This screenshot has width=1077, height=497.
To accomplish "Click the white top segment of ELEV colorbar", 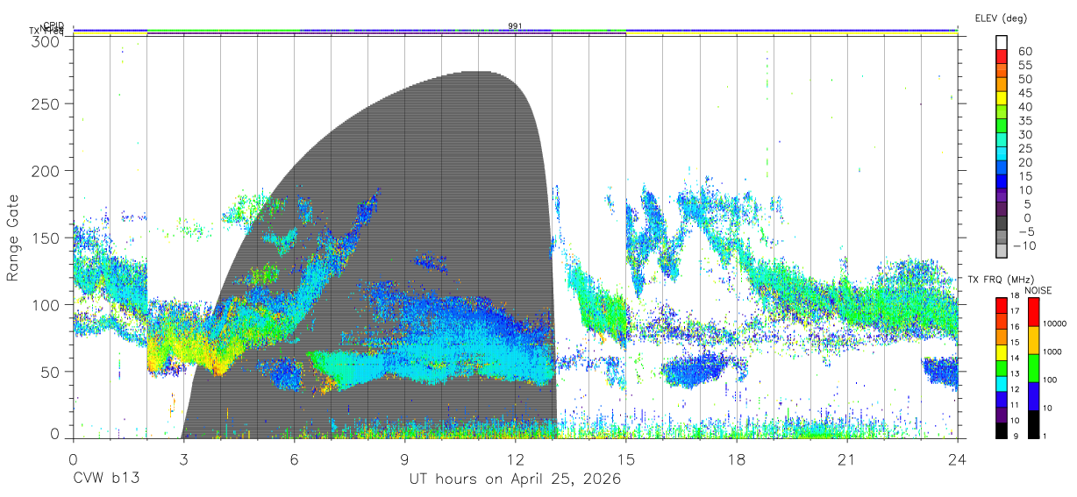I will tap(1002, 43).
